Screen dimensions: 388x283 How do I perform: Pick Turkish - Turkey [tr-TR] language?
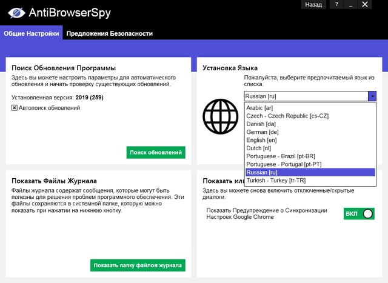click(276, 180)
